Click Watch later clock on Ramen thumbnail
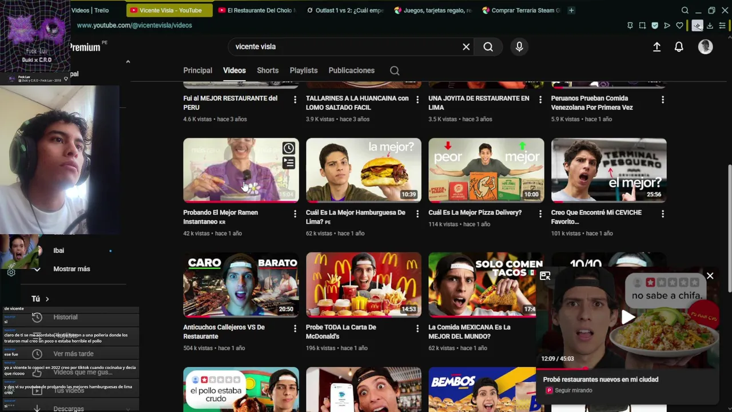Viewport: 732px width, 412px height. pos(289,149)
